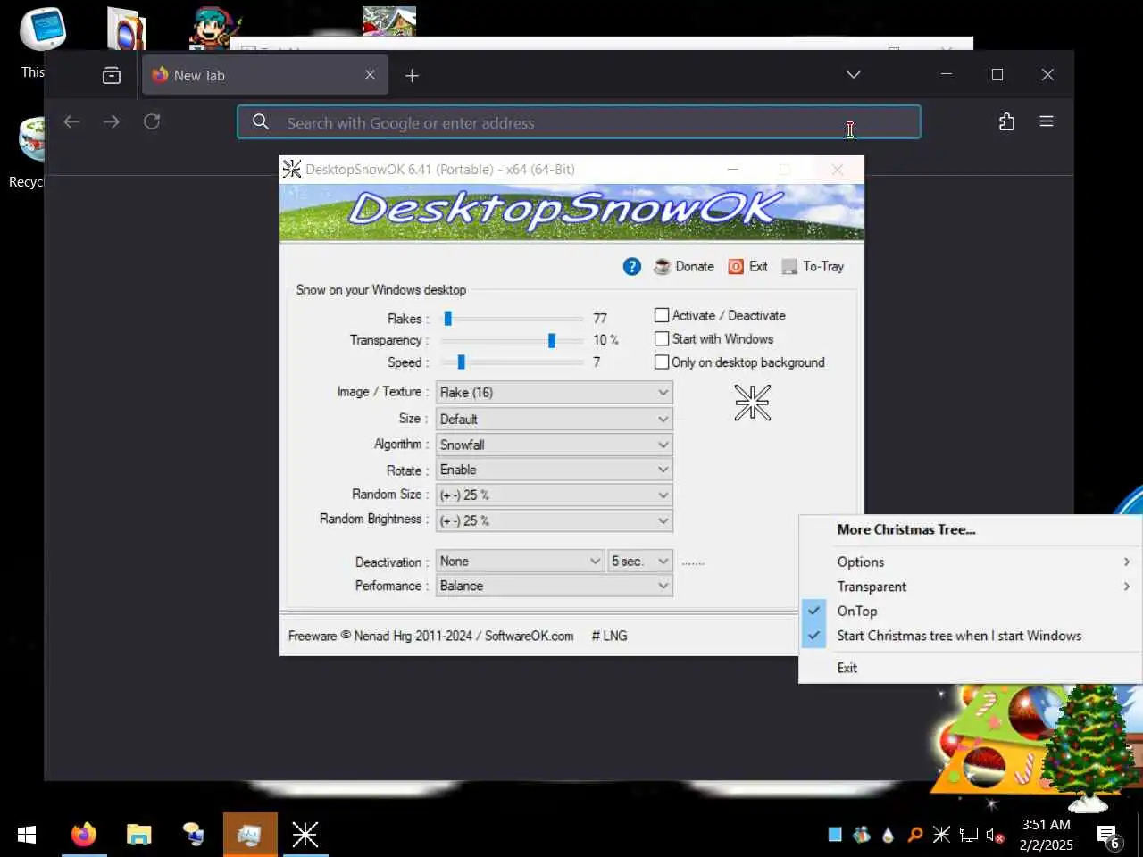The image size is (1143, 857).
Task: Click the snowflake preview image
Action: click(x=752, y=403)
